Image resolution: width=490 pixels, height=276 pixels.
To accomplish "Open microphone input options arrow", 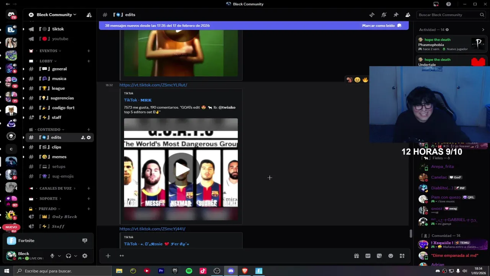I will pyautogui.click(x=59, y=256).
